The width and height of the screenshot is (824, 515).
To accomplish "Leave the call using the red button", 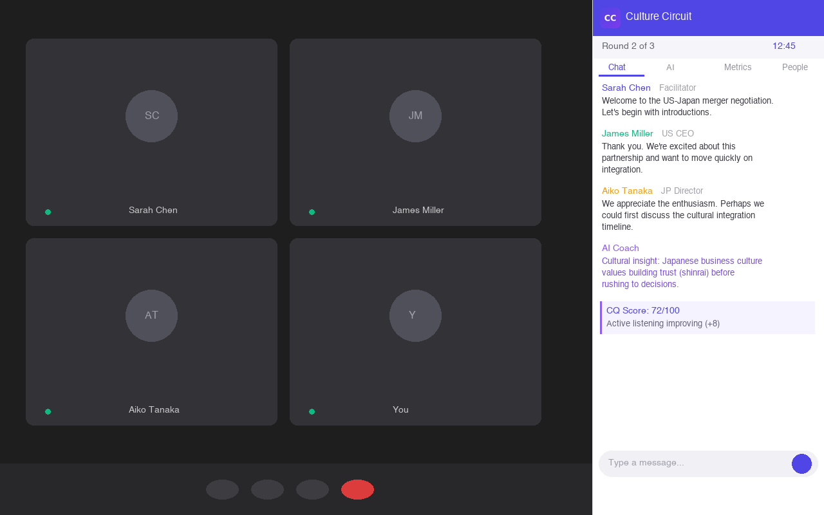I will click(357, 489).
